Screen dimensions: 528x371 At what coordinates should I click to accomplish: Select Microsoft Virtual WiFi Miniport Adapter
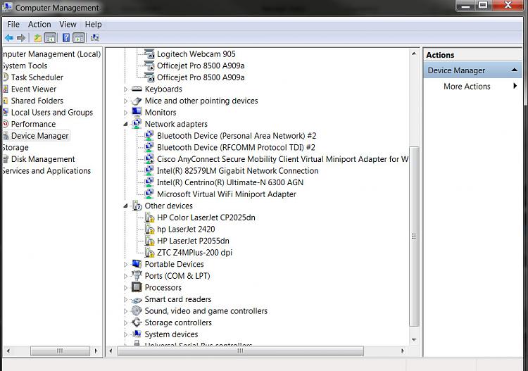point(227,194)
